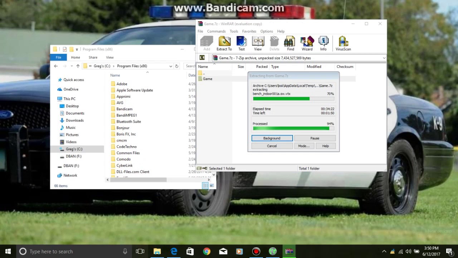458x258 pixels.
Task: Launch the Wizard tool in WinRAR
Action: coord(307,44)
